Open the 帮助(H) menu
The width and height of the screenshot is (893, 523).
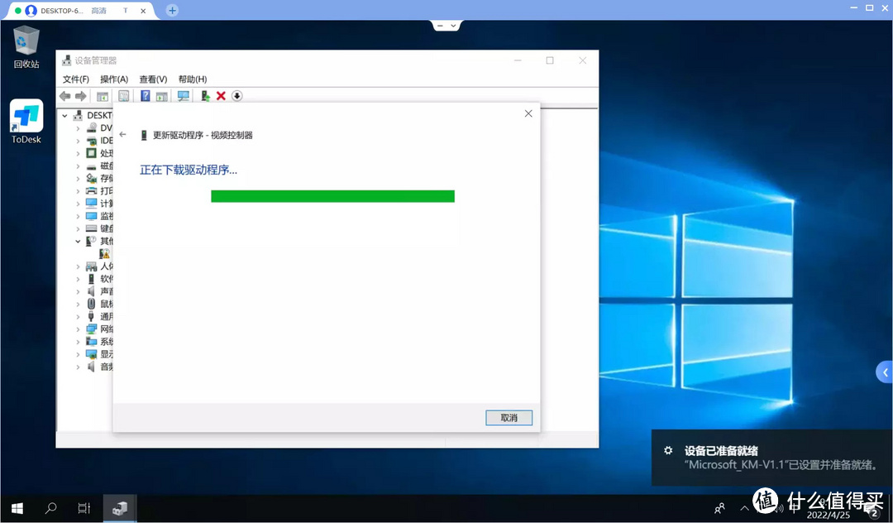click(193, 79)
